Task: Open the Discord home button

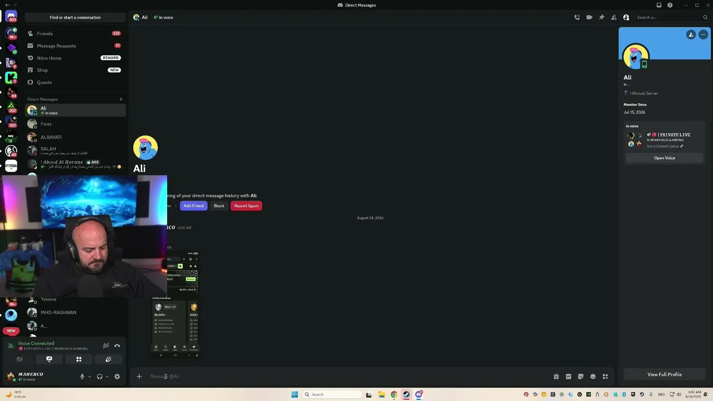Action: tap(11, 17)
